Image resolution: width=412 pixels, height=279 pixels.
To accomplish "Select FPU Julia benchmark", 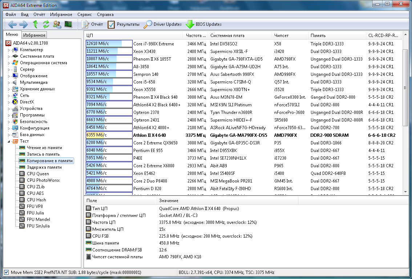I will point(35,213).
